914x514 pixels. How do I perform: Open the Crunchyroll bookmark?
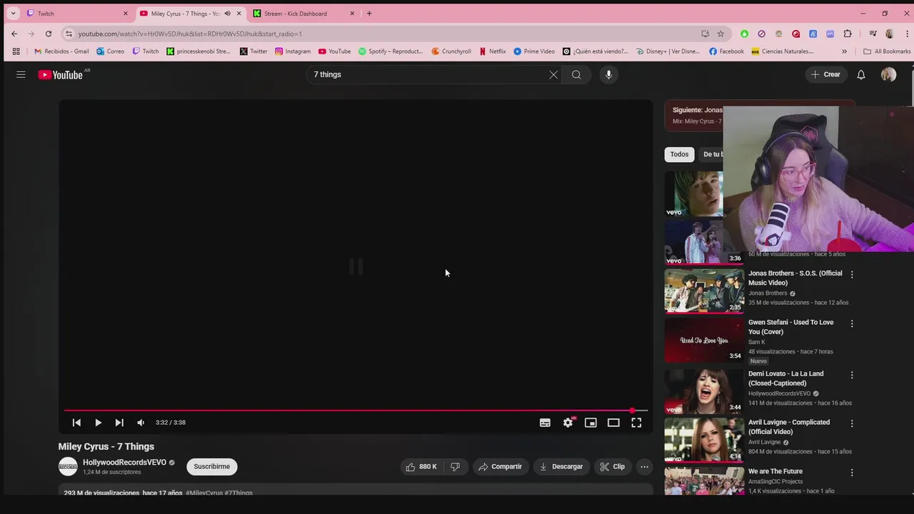pyautogui.click(x=451, y=51)
